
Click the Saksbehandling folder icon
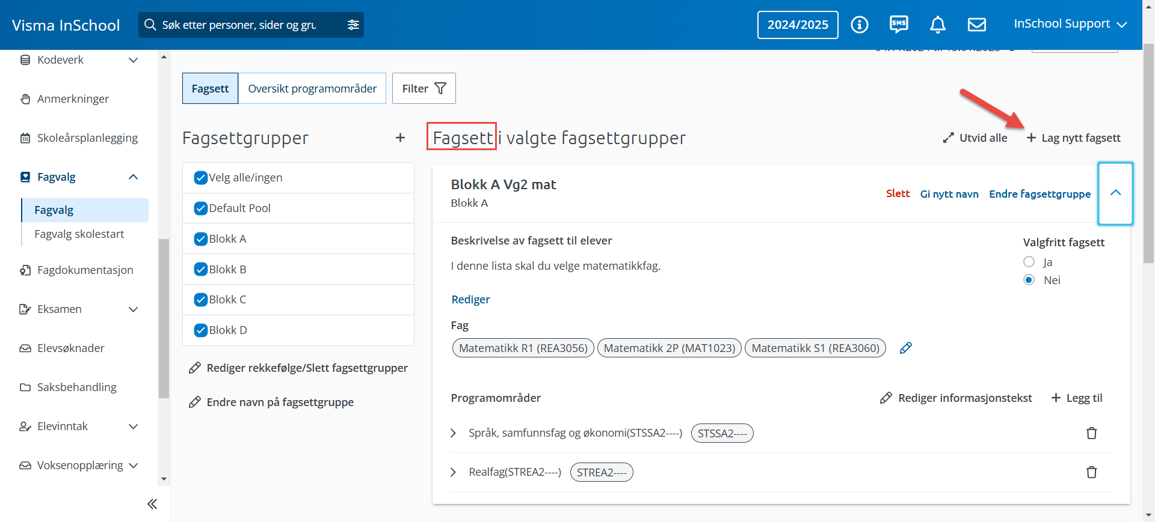tap(25, 387)
